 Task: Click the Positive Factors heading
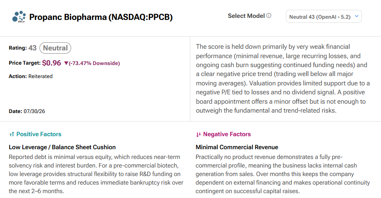39,134
